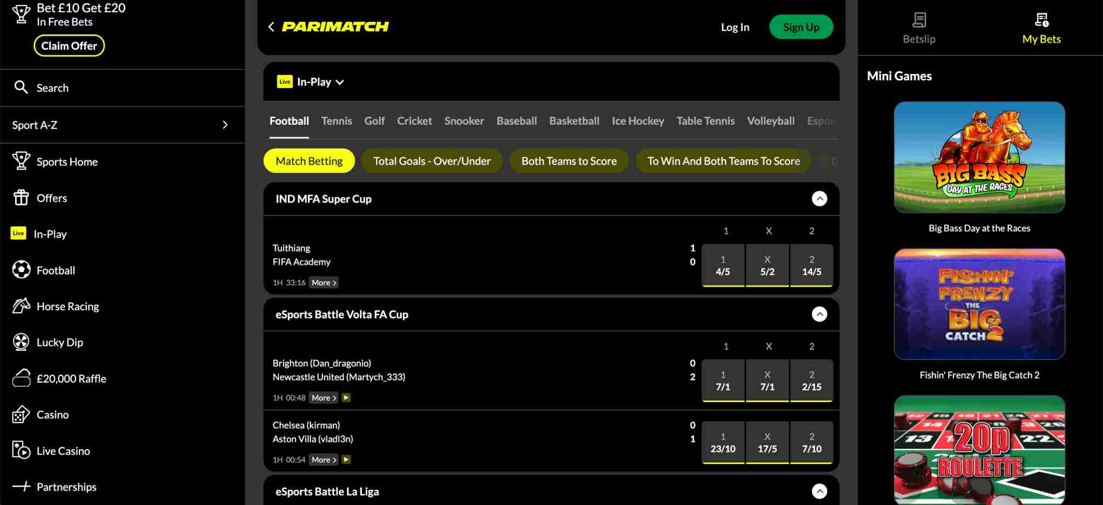Pick Aston Villa at 7/10
The height and width of the screenshot is (505, 1103).
812,443
